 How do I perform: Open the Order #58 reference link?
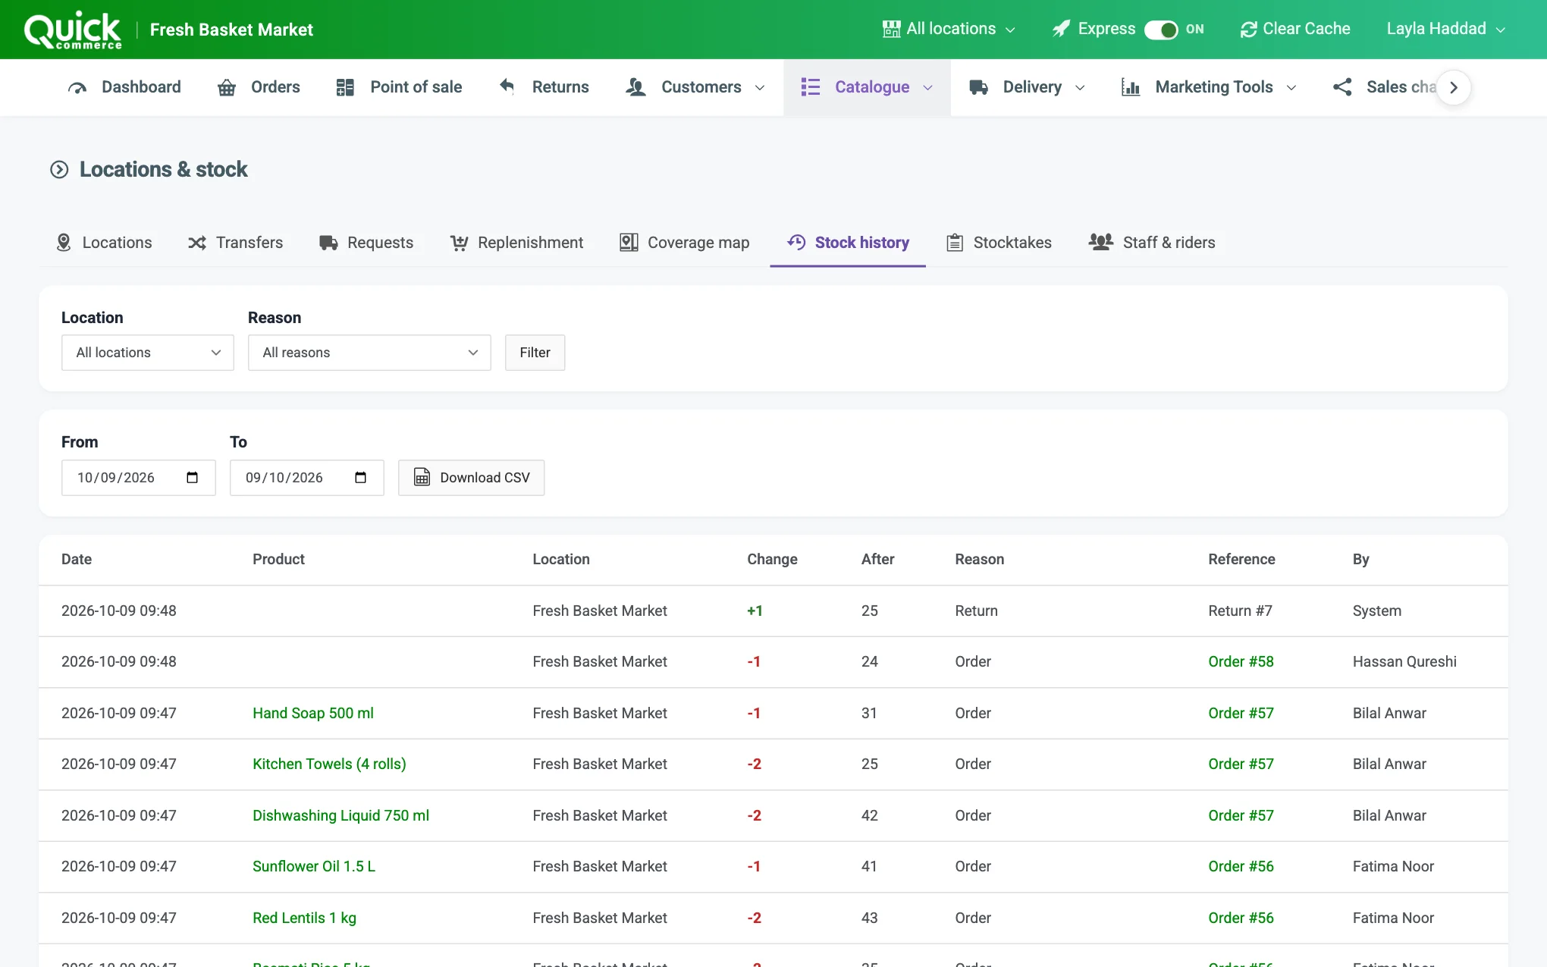1241,661
